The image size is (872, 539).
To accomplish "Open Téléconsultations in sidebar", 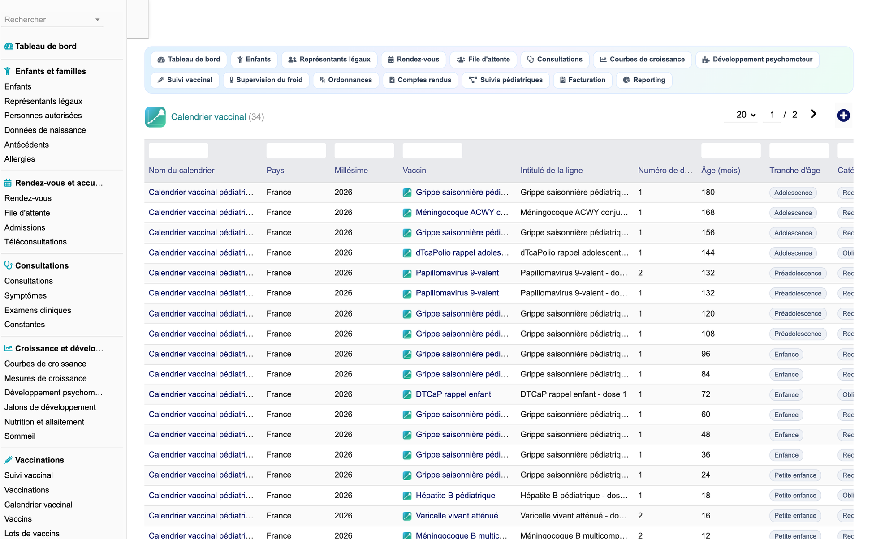I will click(35, 242).
